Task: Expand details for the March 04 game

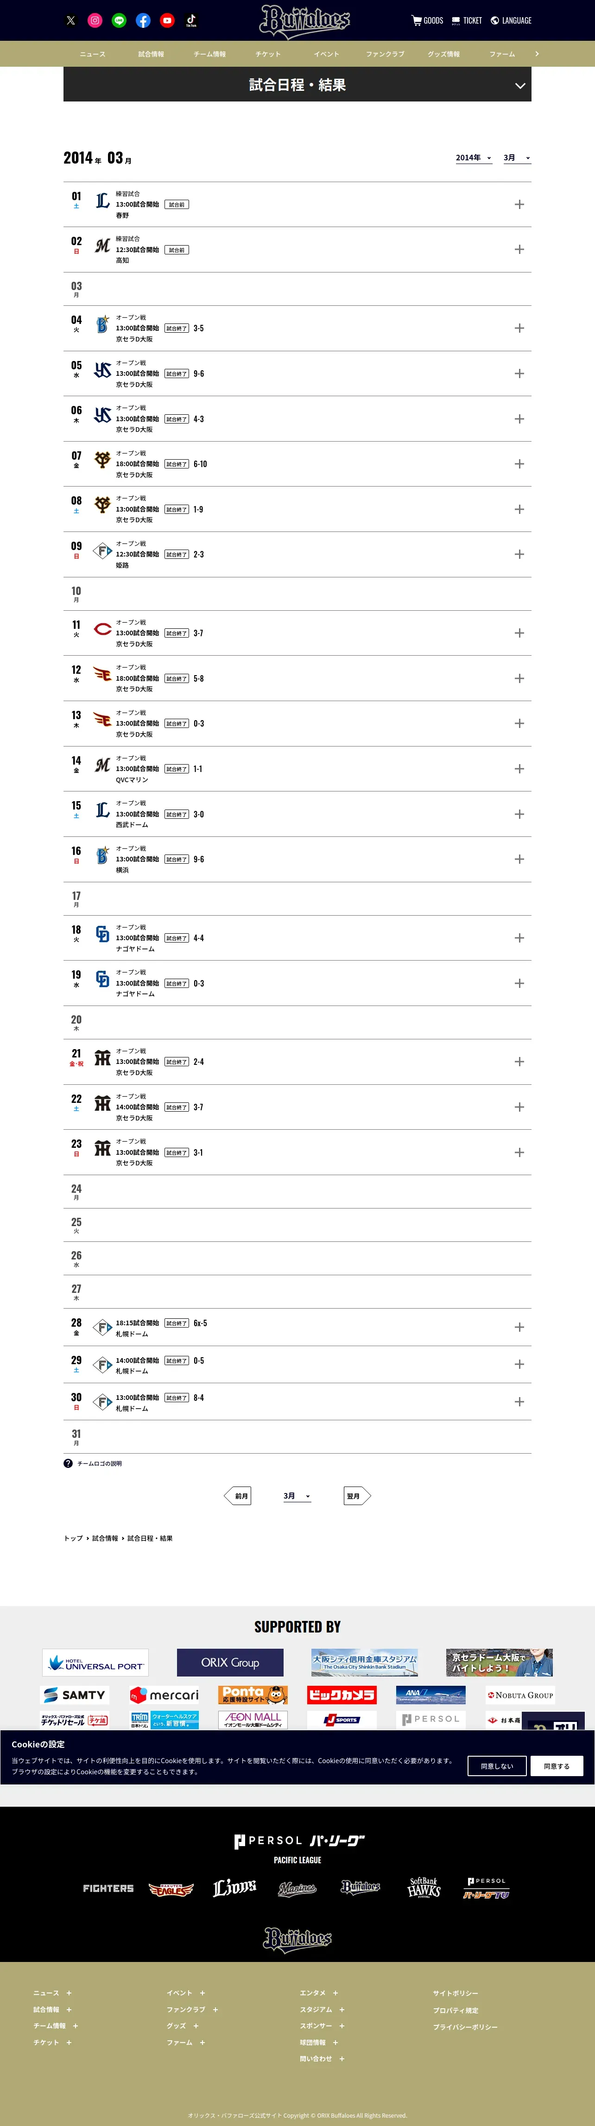Action: click(x=519, y=329)
